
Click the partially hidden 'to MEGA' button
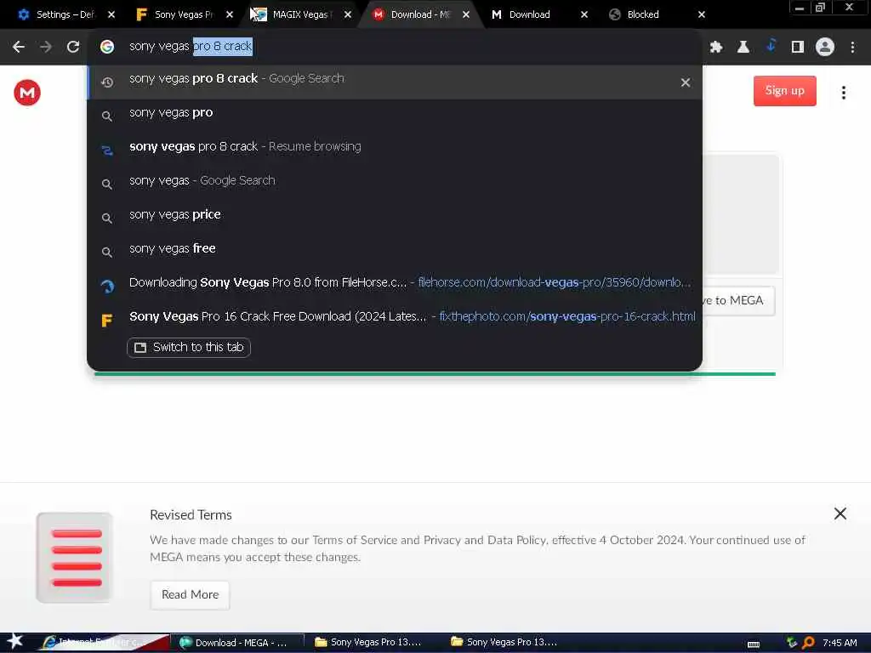pos(739,301)
